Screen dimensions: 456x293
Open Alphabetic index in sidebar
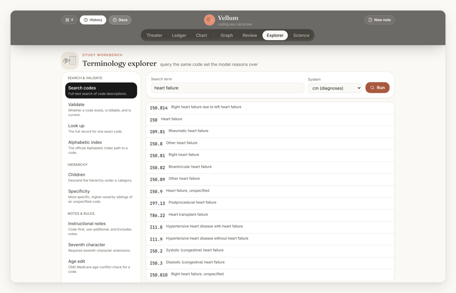pos(101,147)
